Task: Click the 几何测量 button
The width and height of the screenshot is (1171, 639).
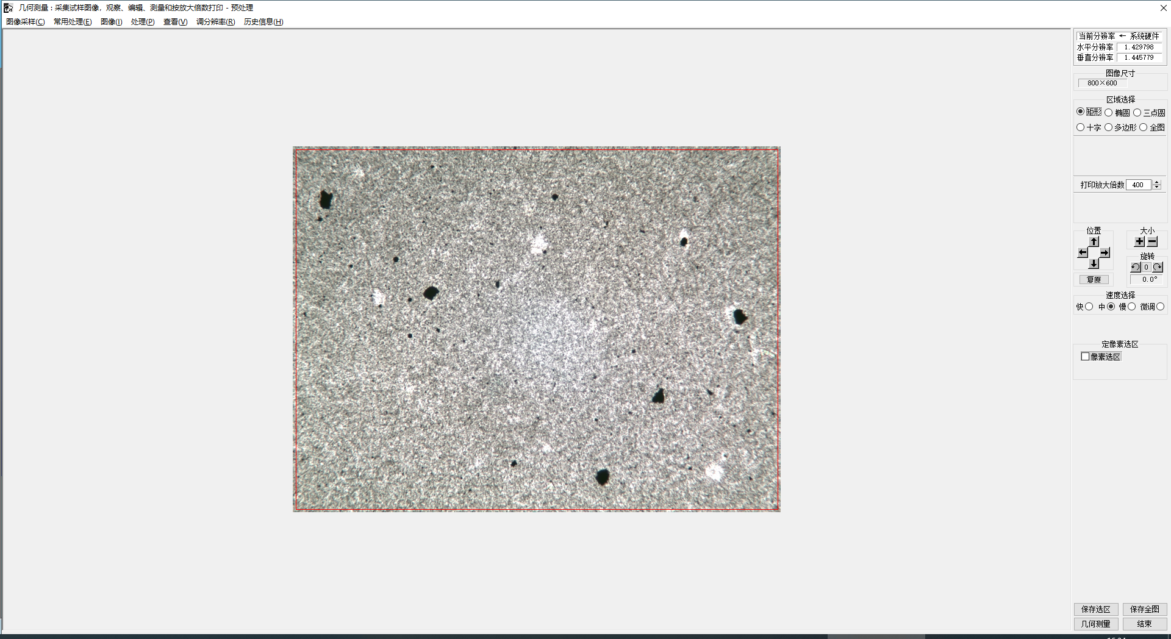Action: (x=1095, y=624)
